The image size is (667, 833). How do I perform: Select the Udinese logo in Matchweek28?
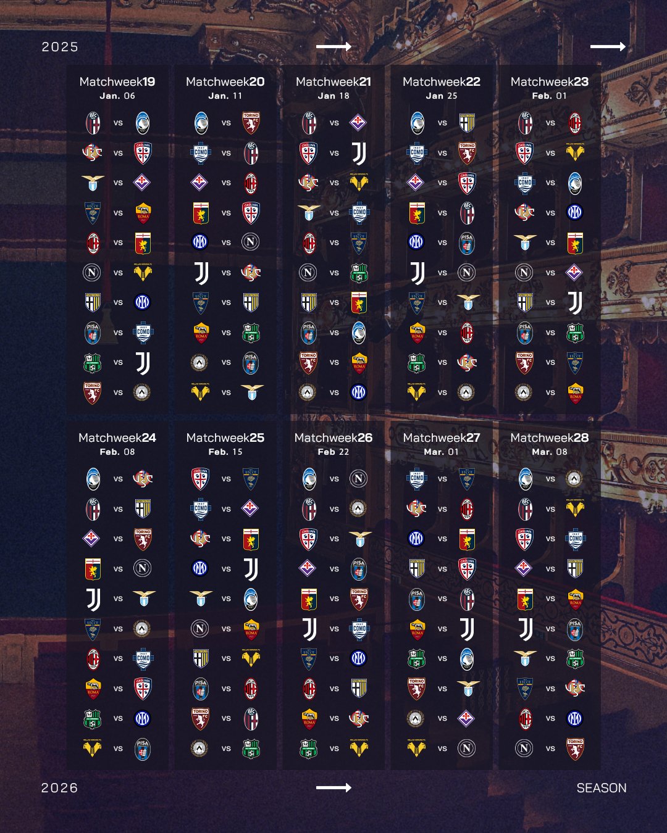575,478
